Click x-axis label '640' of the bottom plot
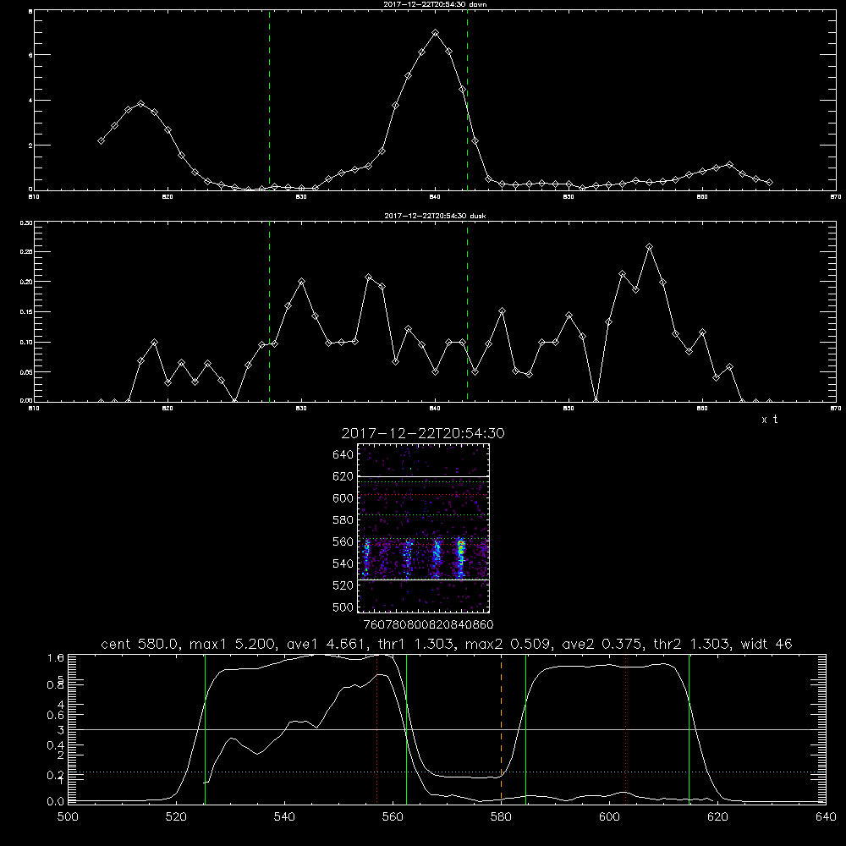 (x=826, y=817)
